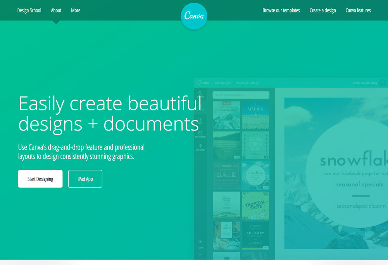This screenshot has height=265, width=388.
Task: Click Describe and #tag in the editor
Action: pos(365,83)
